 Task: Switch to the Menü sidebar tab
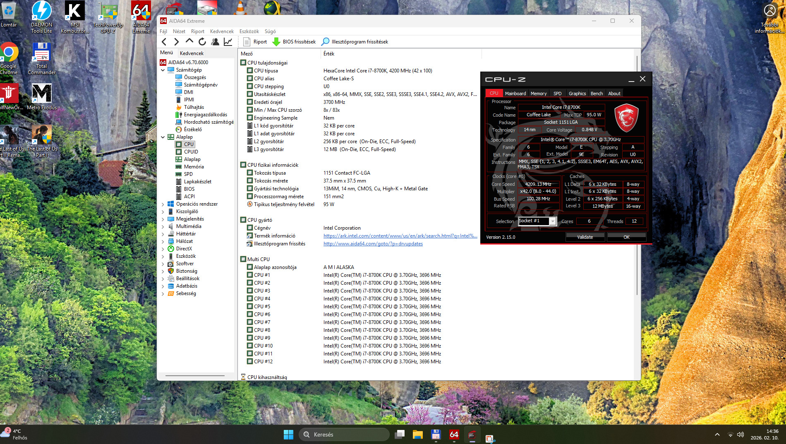(x=167, y=53)
